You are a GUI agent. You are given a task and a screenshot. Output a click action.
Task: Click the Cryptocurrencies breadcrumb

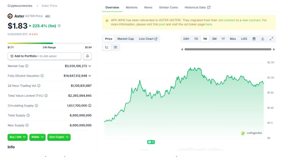point(20,6)
